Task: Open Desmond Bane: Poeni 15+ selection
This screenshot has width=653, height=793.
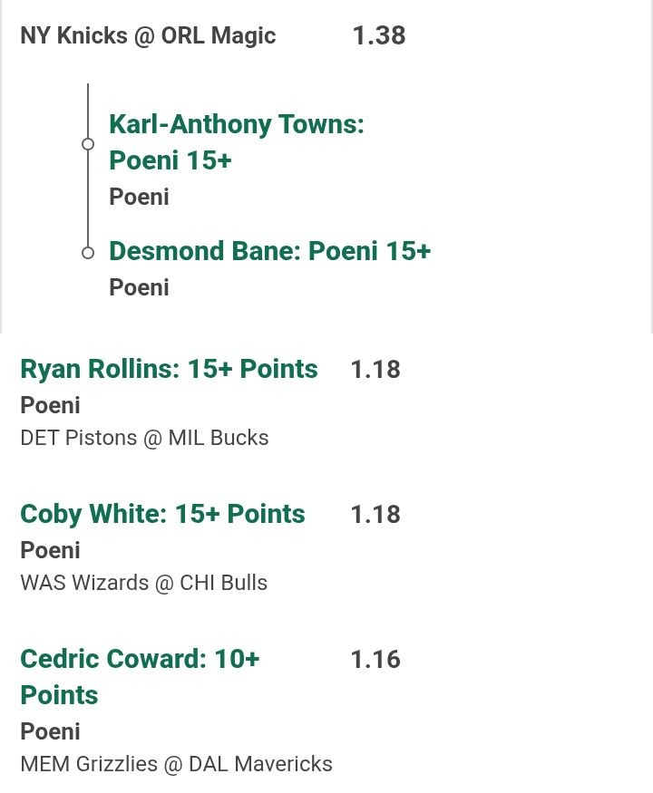Action: (269, 251)
